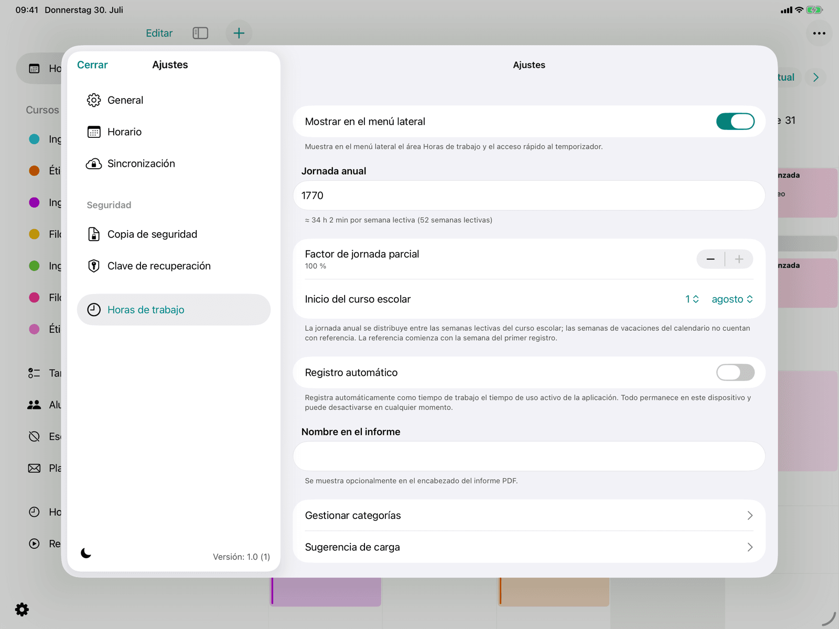The image size is (839, 629).
Task: Click the orange event block at bottom
Action: pyautogui.click(x=554, y=592)
